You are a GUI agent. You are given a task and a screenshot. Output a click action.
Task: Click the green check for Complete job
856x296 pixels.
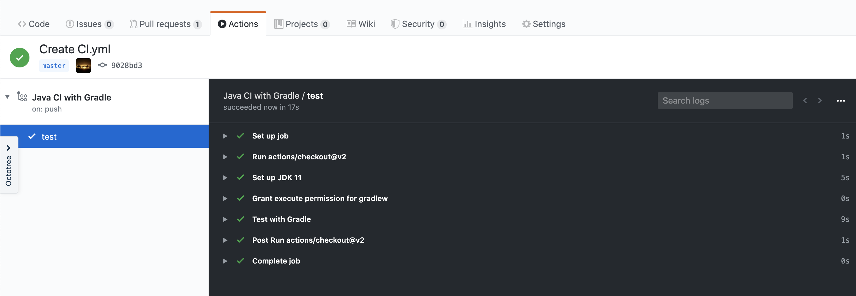[x=241, y=261]
